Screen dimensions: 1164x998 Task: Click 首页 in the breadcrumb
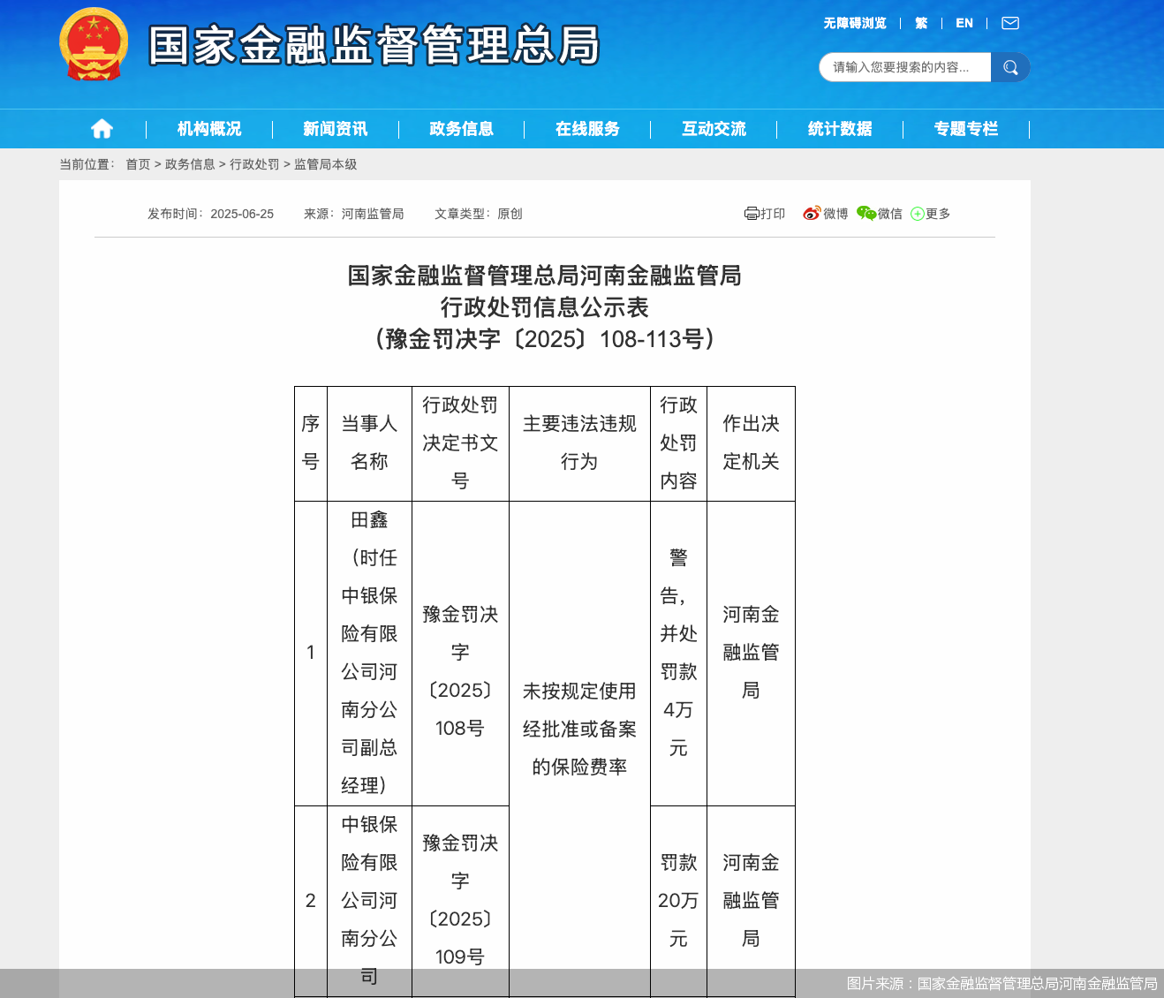pyautogui.click(x=138, y=164)
